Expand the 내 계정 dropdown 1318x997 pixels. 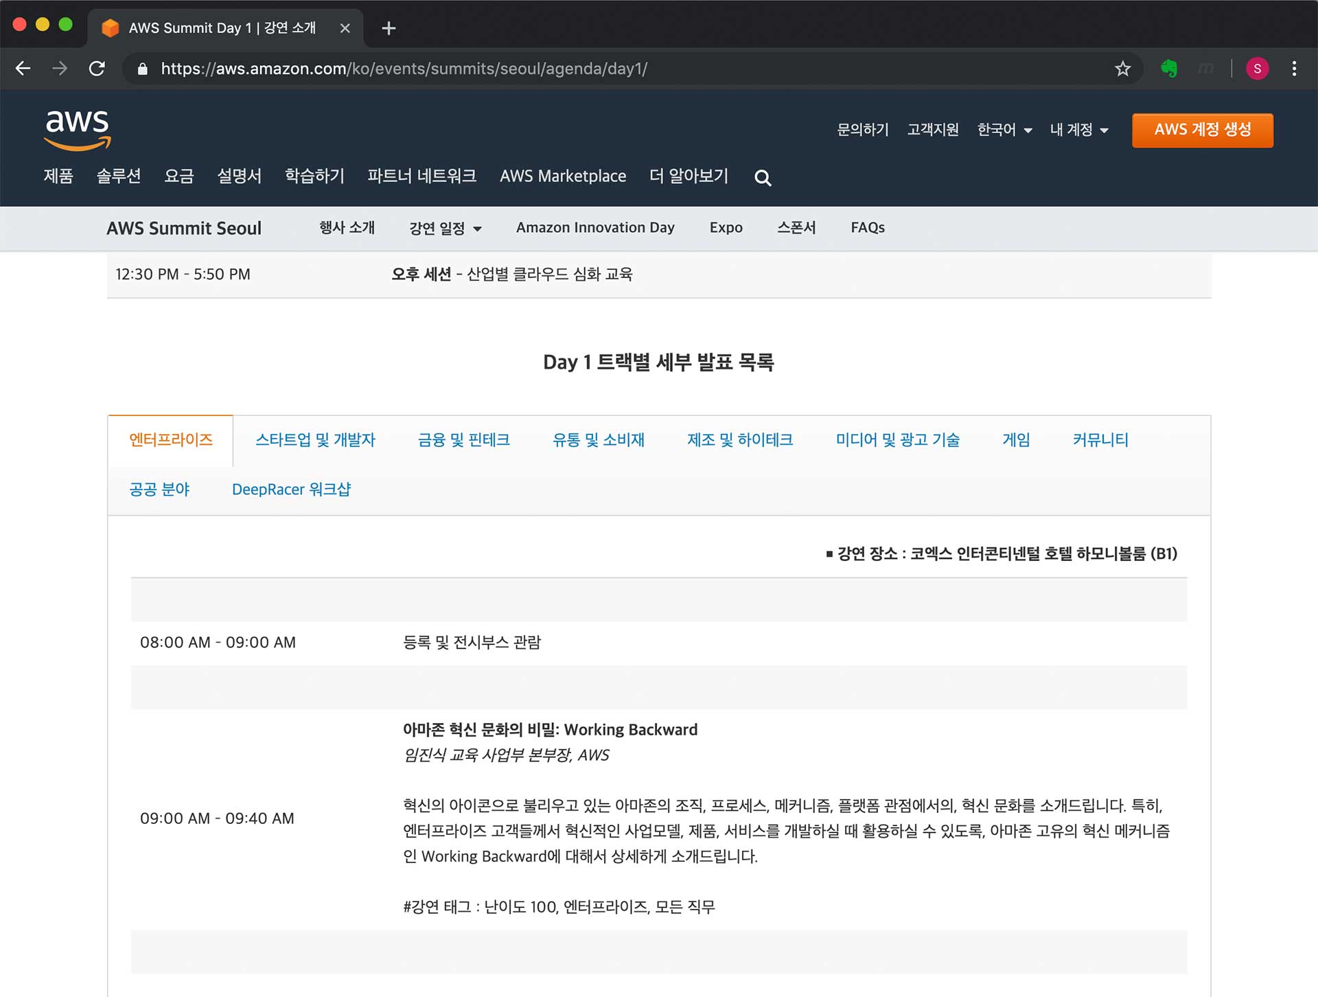(x=1078, y=130)
